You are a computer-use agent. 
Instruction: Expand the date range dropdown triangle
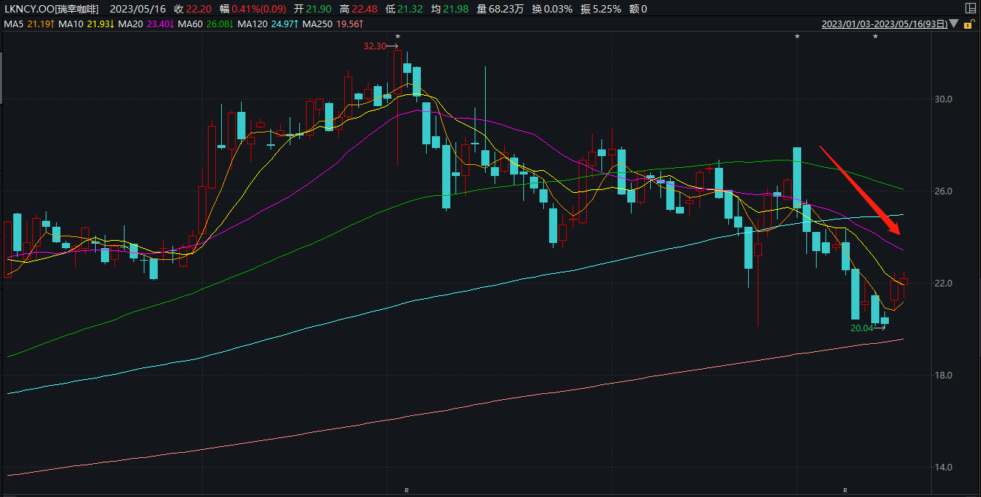tap(954, 24)
